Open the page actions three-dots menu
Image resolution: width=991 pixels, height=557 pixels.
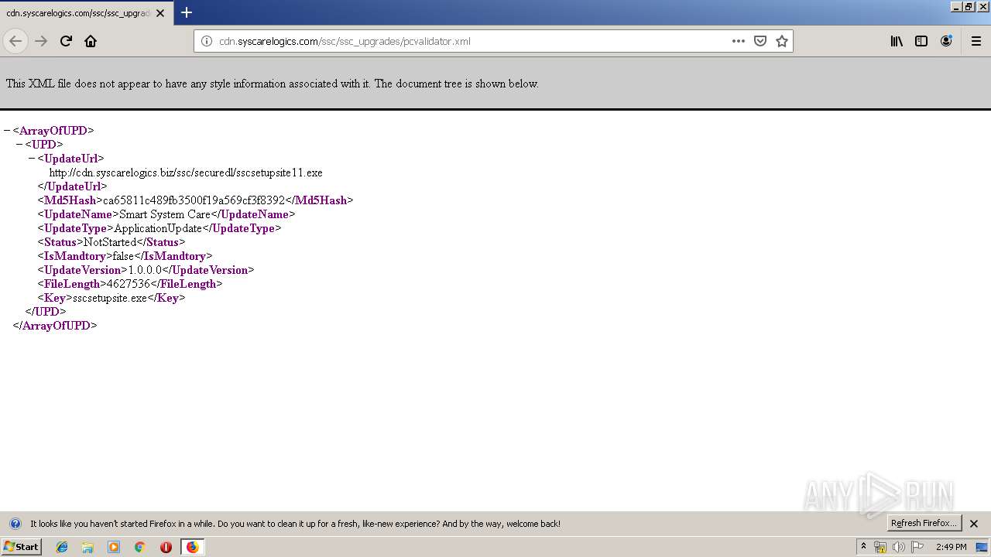click(739, 41)
